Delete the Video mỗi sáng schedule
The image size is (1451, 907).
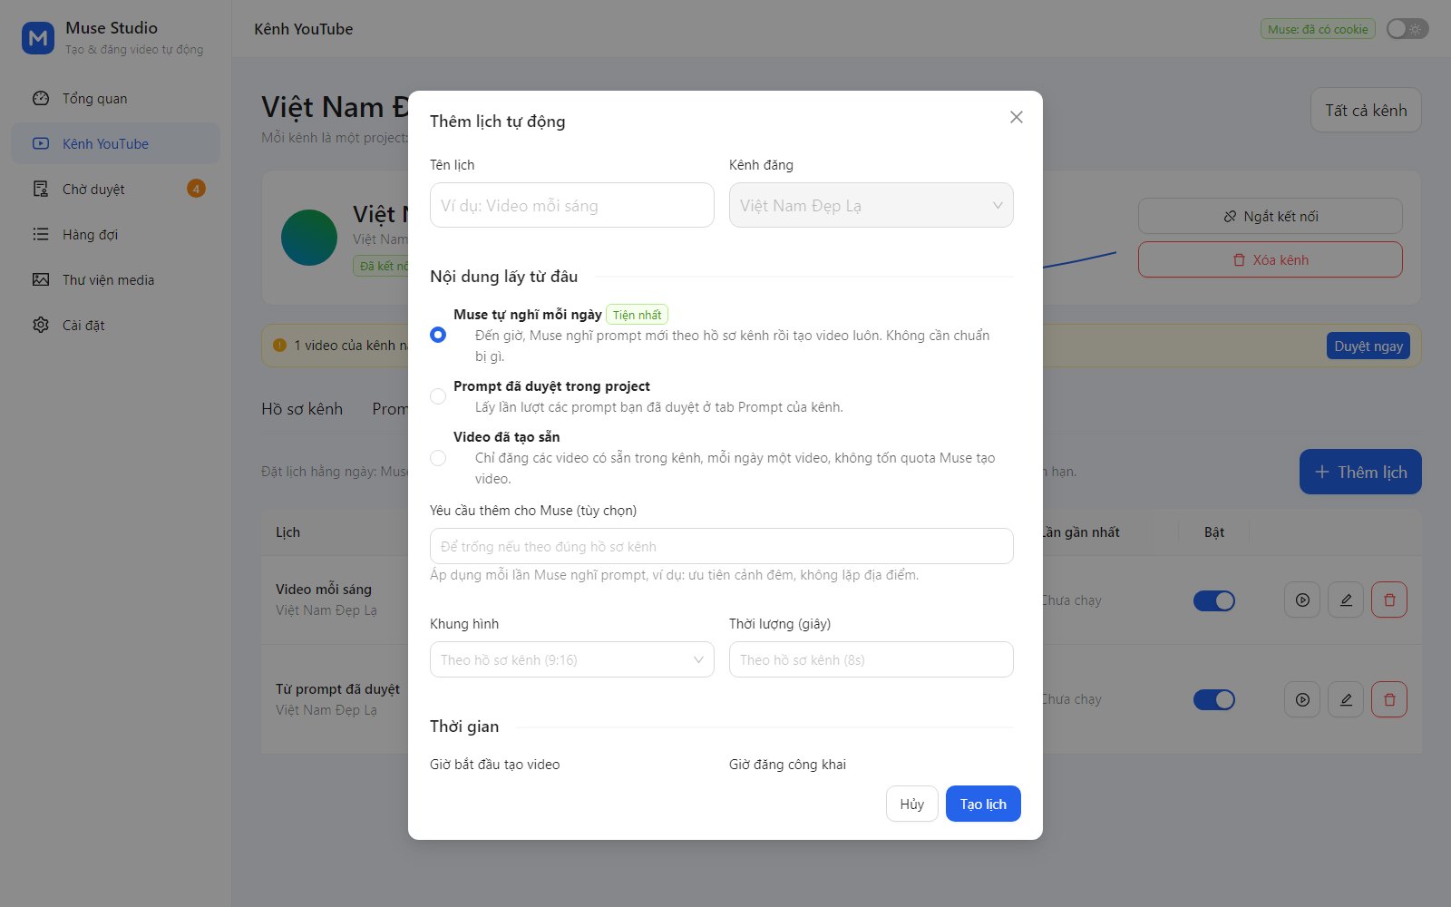tap(1389, 600)
